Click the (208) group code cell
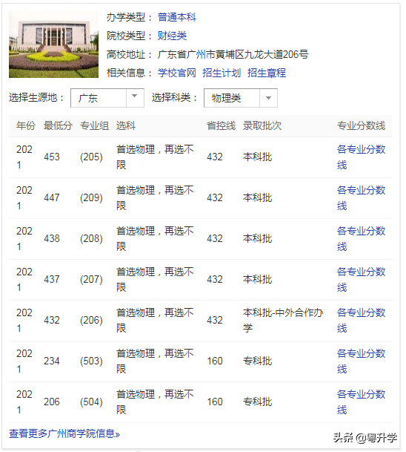 click(x=91, y=239)
